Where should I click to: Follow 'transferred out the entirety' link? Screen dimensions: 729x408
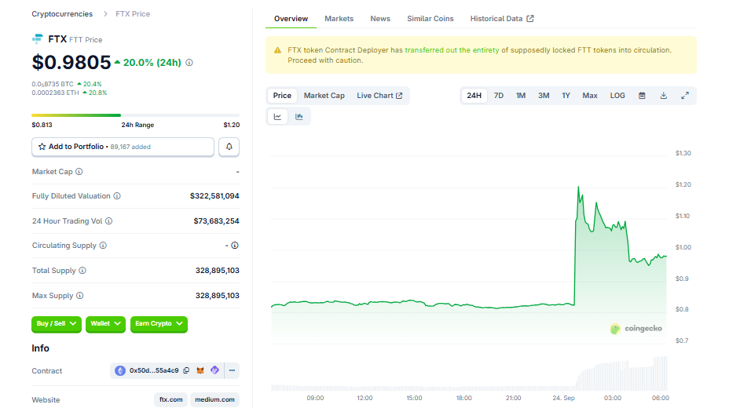(452, 50)
